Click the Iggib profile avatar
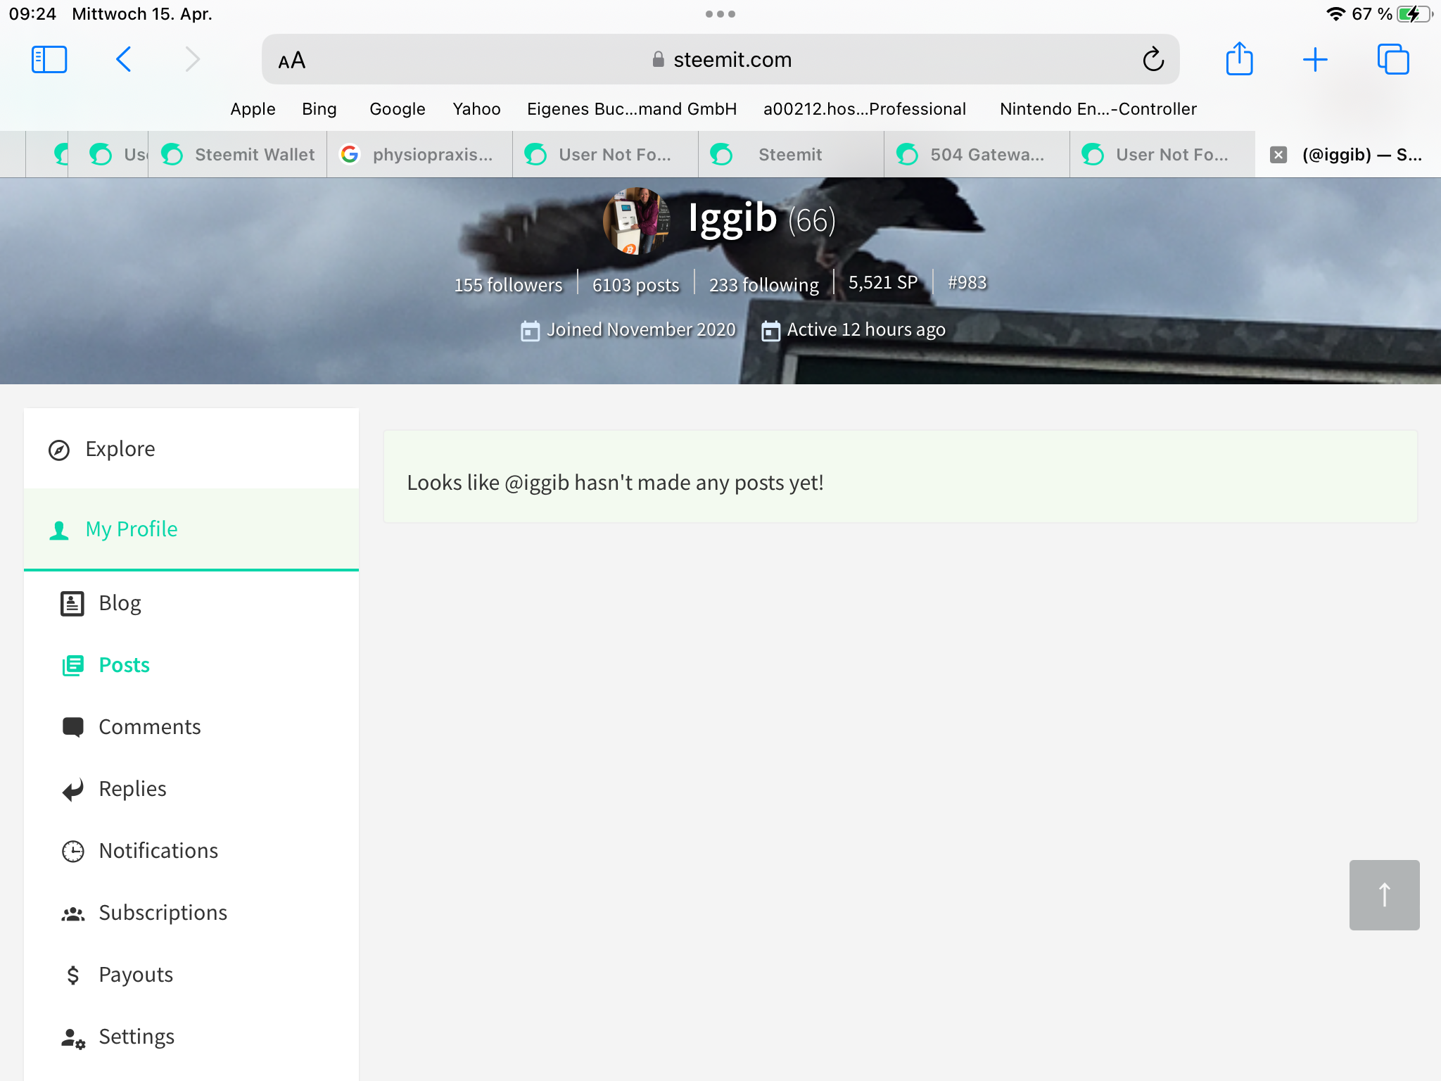 pos(635,220)
